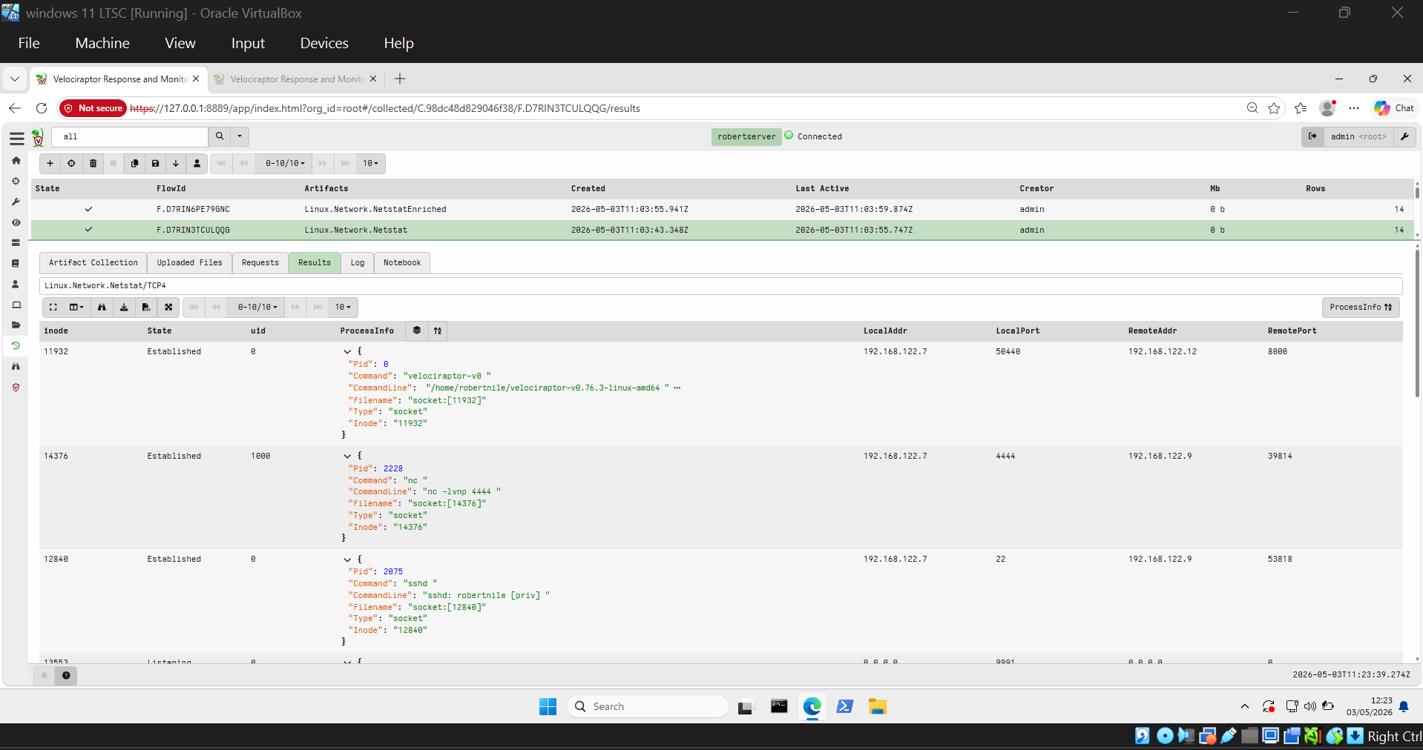The image size is (1423, 750).
Task: Open Linux.Network.Netstat/TCP4 artifact selector
Action: 720,285
